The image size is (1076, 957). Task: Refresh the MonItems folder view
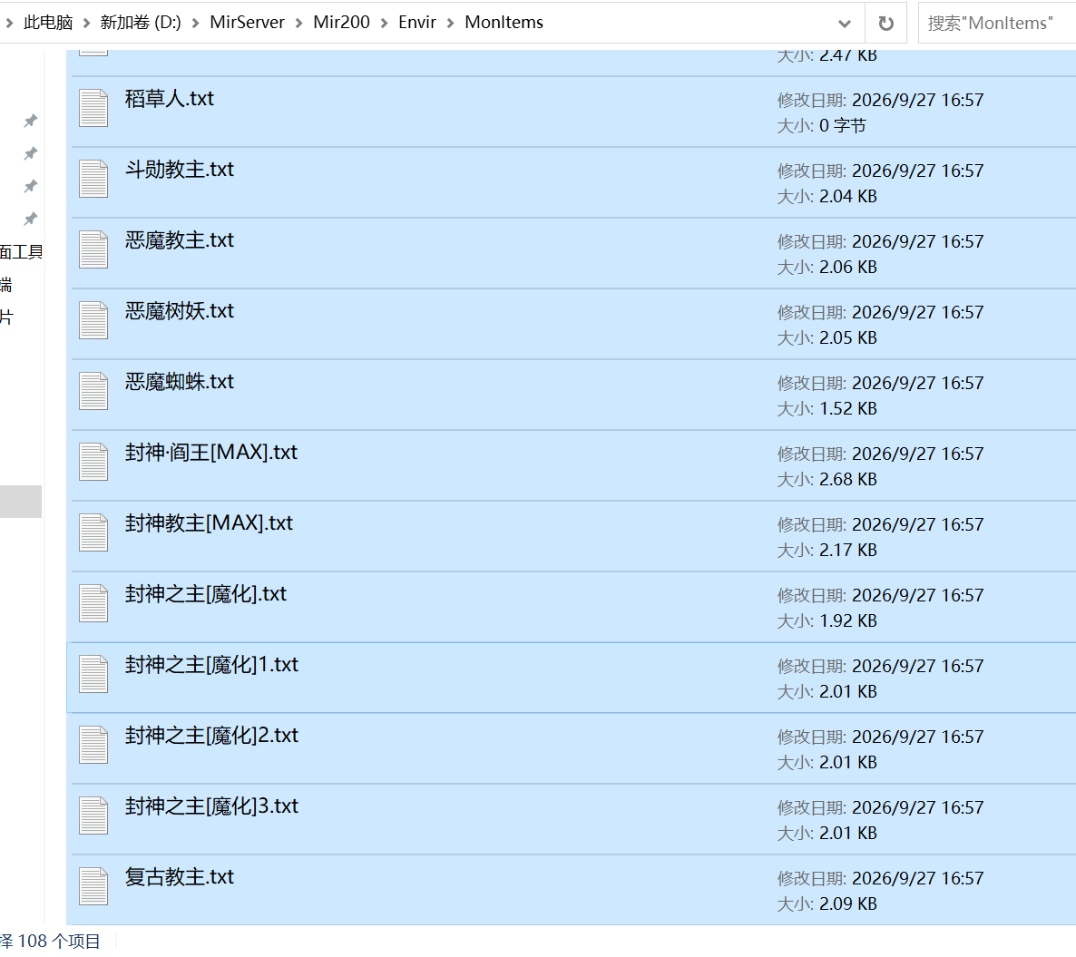[x=885, y=24]
